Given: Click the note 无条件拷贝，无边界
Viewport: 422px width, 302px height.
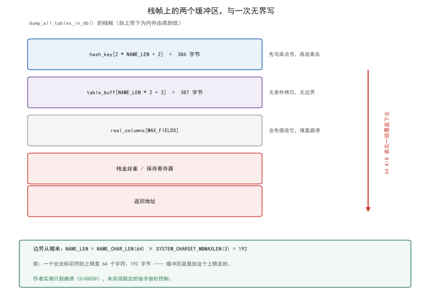Looking at the screenshot, I should 292,92.
